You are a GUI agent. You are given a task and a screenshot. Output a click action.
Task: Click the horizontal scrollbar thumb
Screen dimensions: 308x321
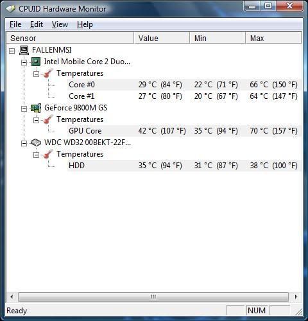(153, 297)
